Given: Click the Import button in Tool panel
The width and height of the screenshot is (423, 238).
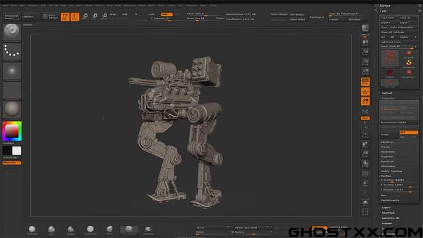Looking at the screenshot, I should [x=389, y=22].
